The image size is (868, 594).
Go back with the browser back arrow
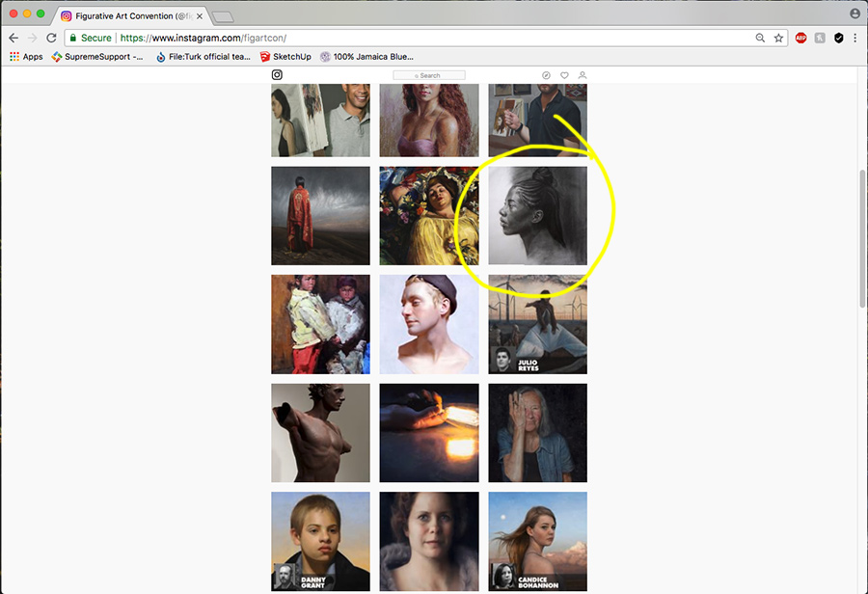click(14, 38)
